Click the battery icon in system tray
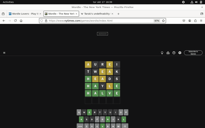This screenshot has width=205, height=128. pyautogui.click(x=201, y=2)
